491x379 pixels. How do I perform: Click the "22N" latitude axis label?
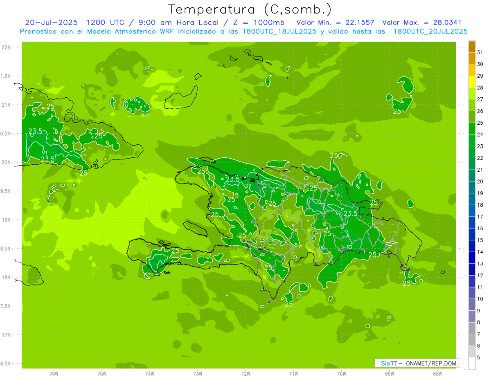coord(6,47)
